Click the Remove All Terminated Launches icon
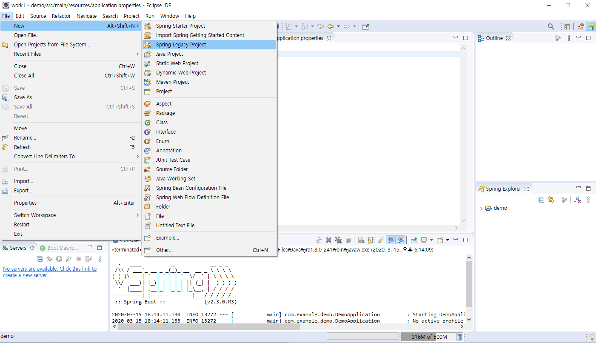This screenshot has height=343, width=596. 338,240
